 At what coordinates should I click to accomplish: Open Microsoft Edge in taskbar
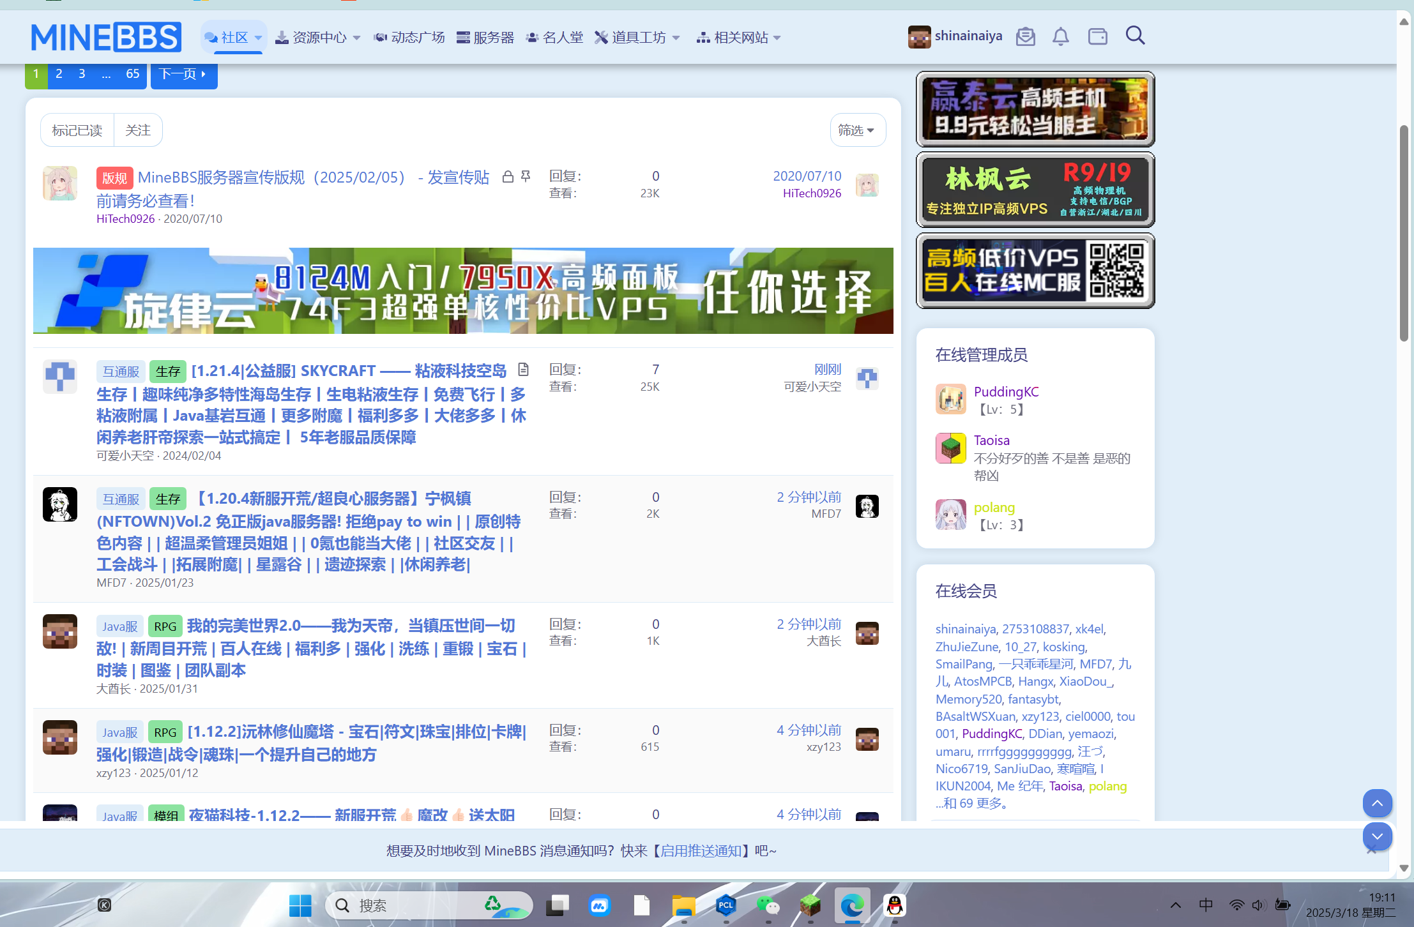(852, 905)
